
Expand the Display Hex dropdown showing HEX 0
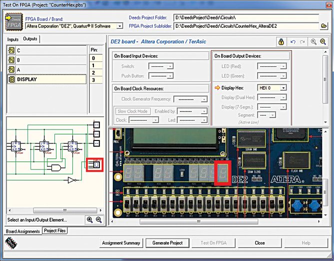pyautogui.click(x=283, y=87)
